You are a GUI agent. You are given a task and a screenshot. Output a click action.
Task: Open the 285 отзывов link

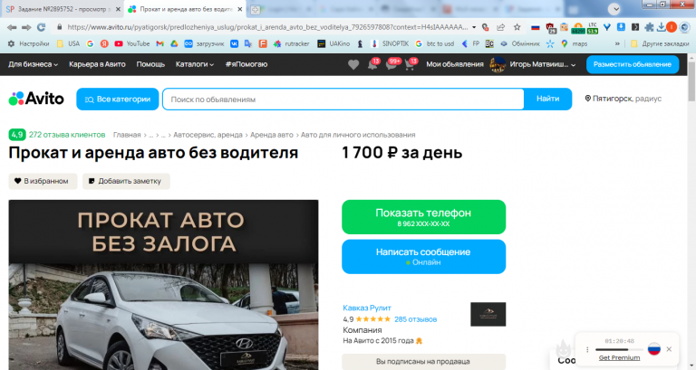pos(415,319)
